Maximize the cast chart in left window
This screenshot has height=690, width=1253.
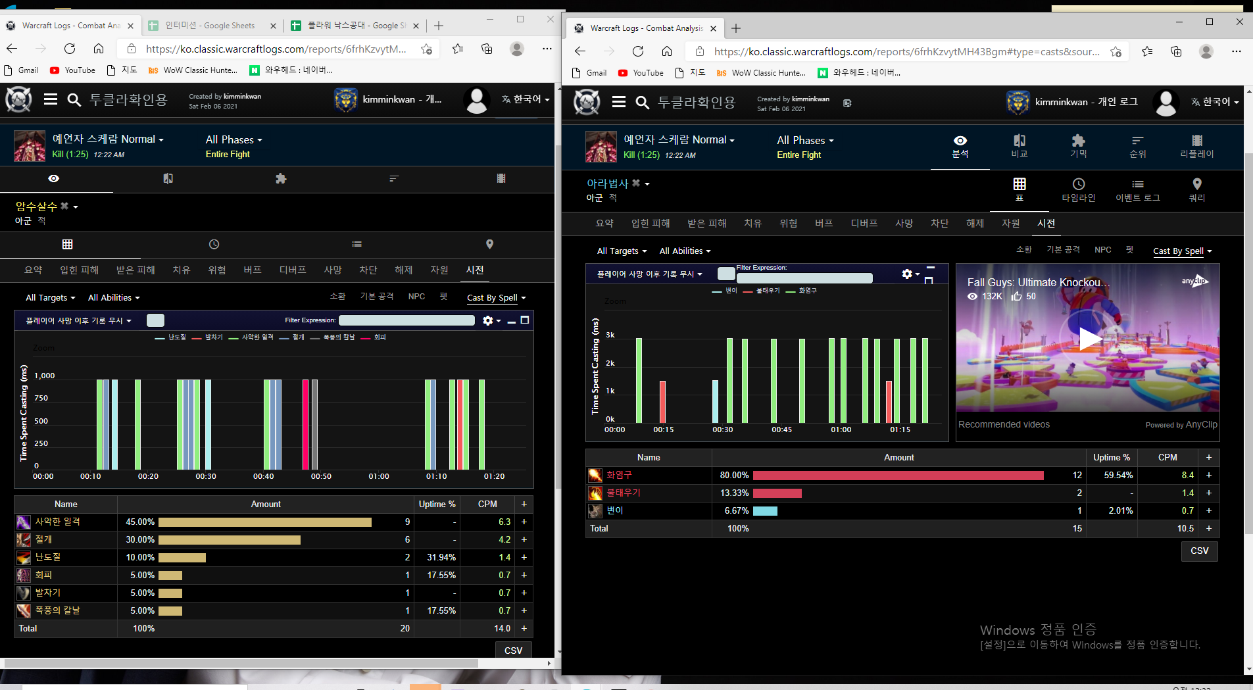(x=525, y=320)
